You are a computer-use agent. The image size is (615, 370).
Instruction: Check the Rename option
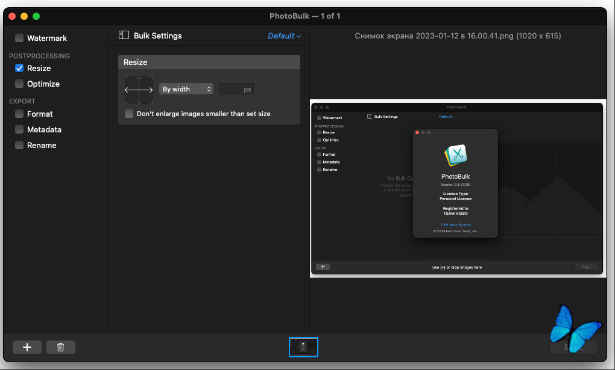19,145
